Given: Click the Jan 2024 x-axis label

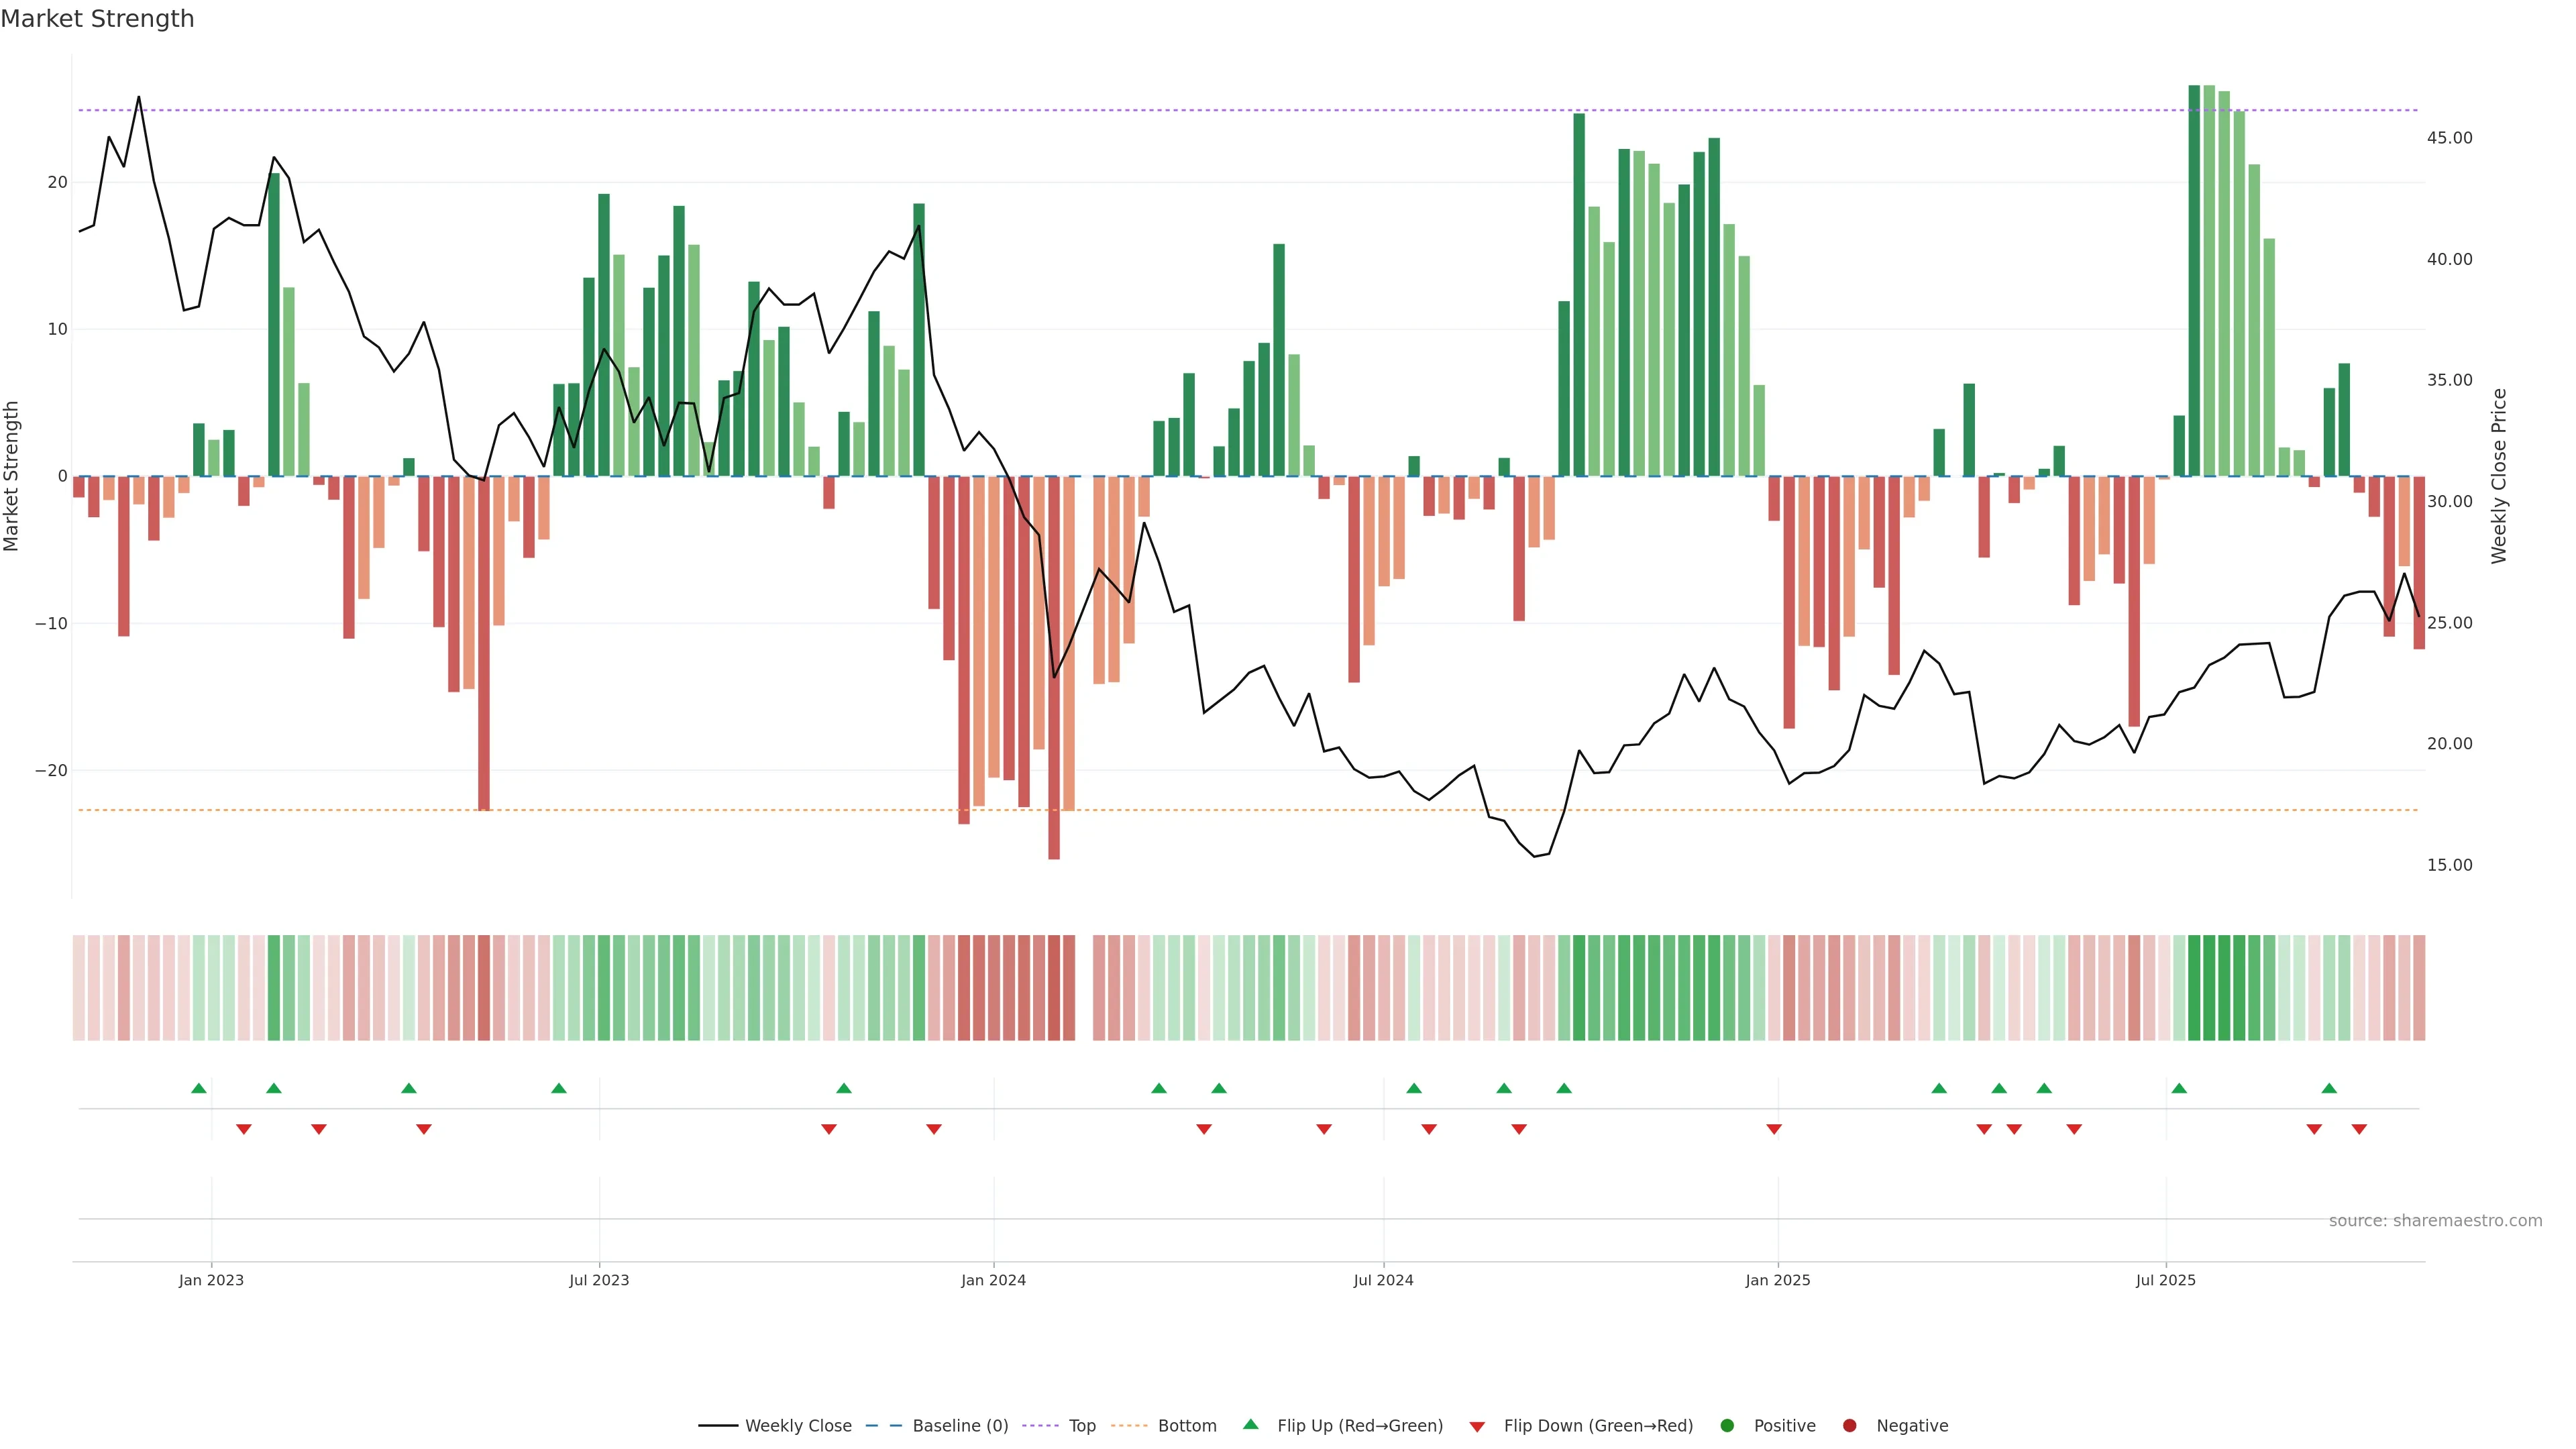Looking at the screenshot, I should click(993, 1280).
